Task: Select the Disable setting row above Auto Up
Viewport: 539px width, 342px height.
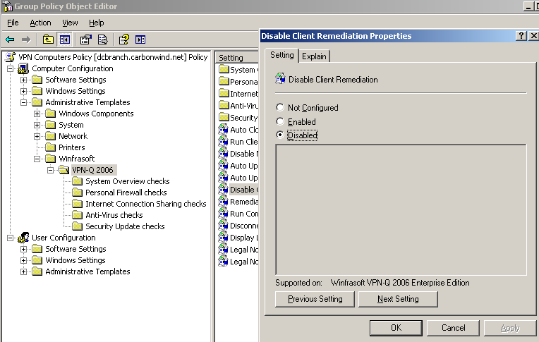Action: point(238,154)
